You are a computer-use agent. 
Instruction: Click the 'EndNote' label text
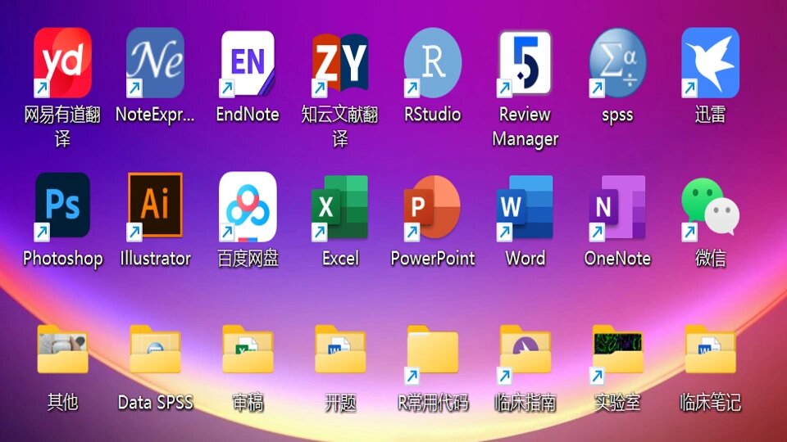pyautogui.click(x=248, y=115)
